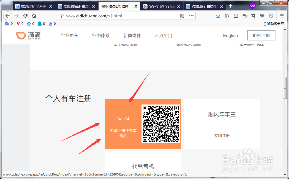Close the 司机-滴滴出行官网 tab

pos(136,6)
